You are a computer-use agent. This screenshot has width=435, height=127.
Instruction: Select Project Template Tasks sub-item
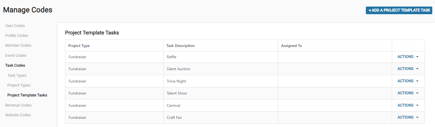pos(27,95)
